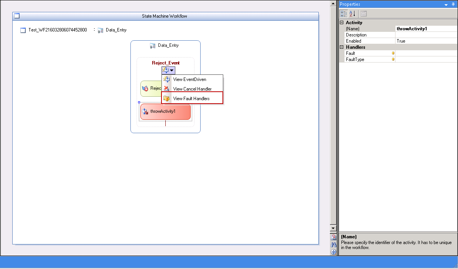Click the View Fault Handlers warning icon
Image resolution: width=458 pixels, height=269 pixels.
(166, 99)
